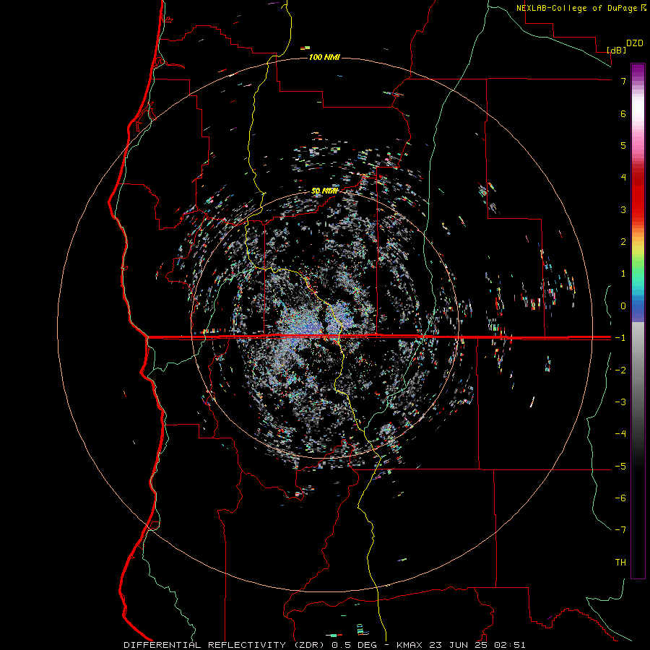The image size is (650, 650).
Task: Click the TH label on the color scale
Action: click(620, 563)
